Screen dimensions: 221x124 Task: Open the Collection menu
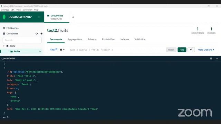click(28, 10)
